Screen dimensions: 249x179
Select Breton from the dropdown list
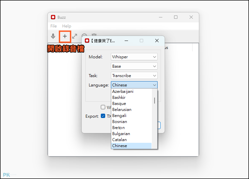click(131, 127)
